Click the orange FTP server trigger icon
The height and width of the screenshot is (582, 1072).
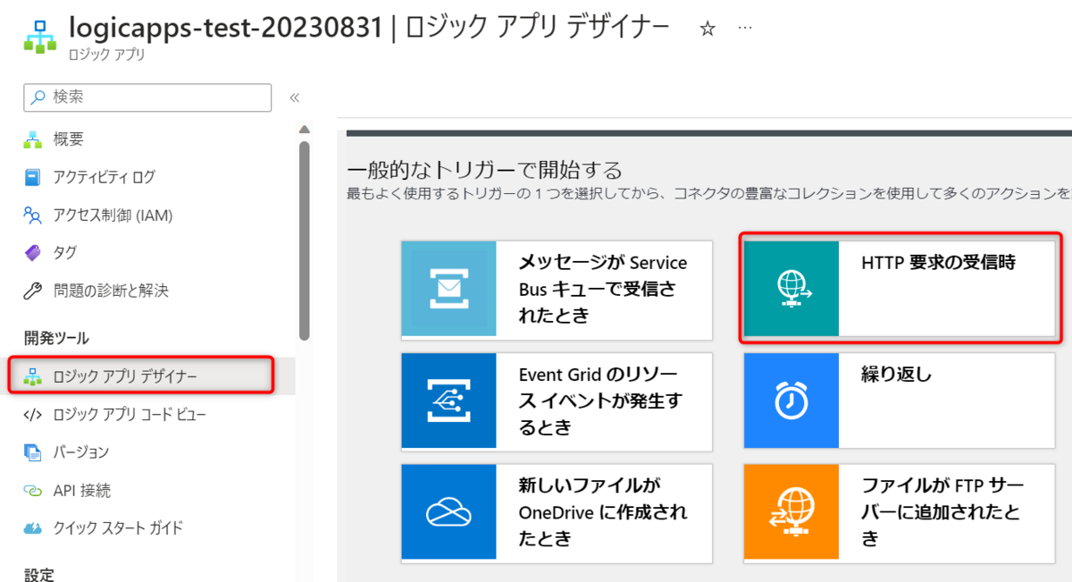point(791,512)
